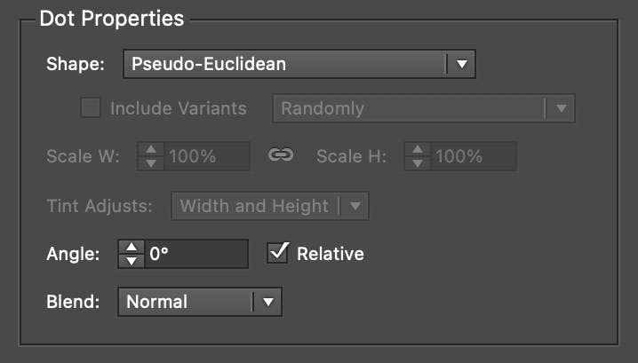Enable the Include Variants checkbox
The image size is (638, 363).
click(91, 109)
